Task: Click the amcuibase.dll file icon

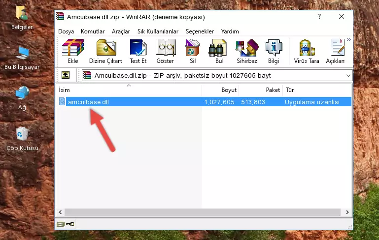Action: click(x=62, y=101)
